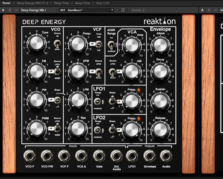Open the 001 GumBass preset dropdown
The image size is (223, 179).
tap(86, 10)
